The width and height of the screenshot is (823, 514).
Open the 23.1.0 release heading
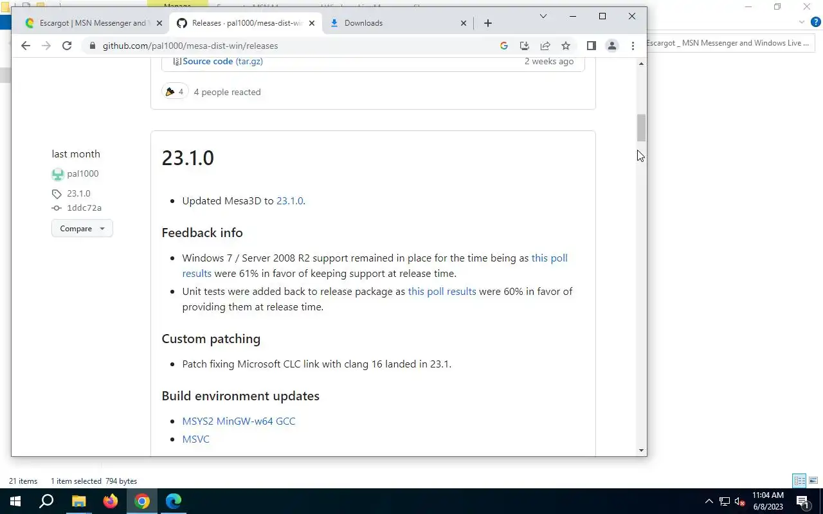click(188, 158)
